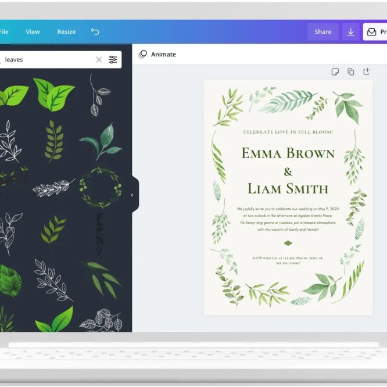Viewport: 387px width, 387px height.
Task: Open the page notes icon above canvas
Action: point(335,71)
